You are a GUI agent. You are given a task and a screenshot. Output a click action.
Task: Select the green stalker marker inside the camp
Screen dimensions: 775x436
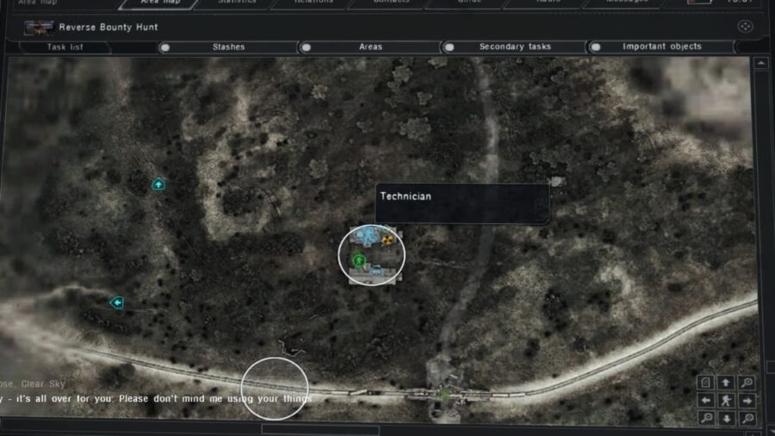[358, 259]
